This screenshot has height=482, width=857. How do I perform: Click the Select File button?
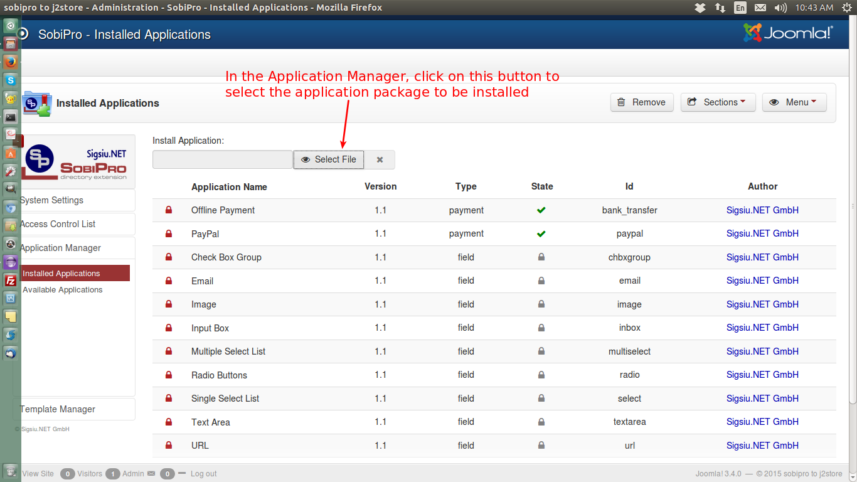tap(329, 159)
